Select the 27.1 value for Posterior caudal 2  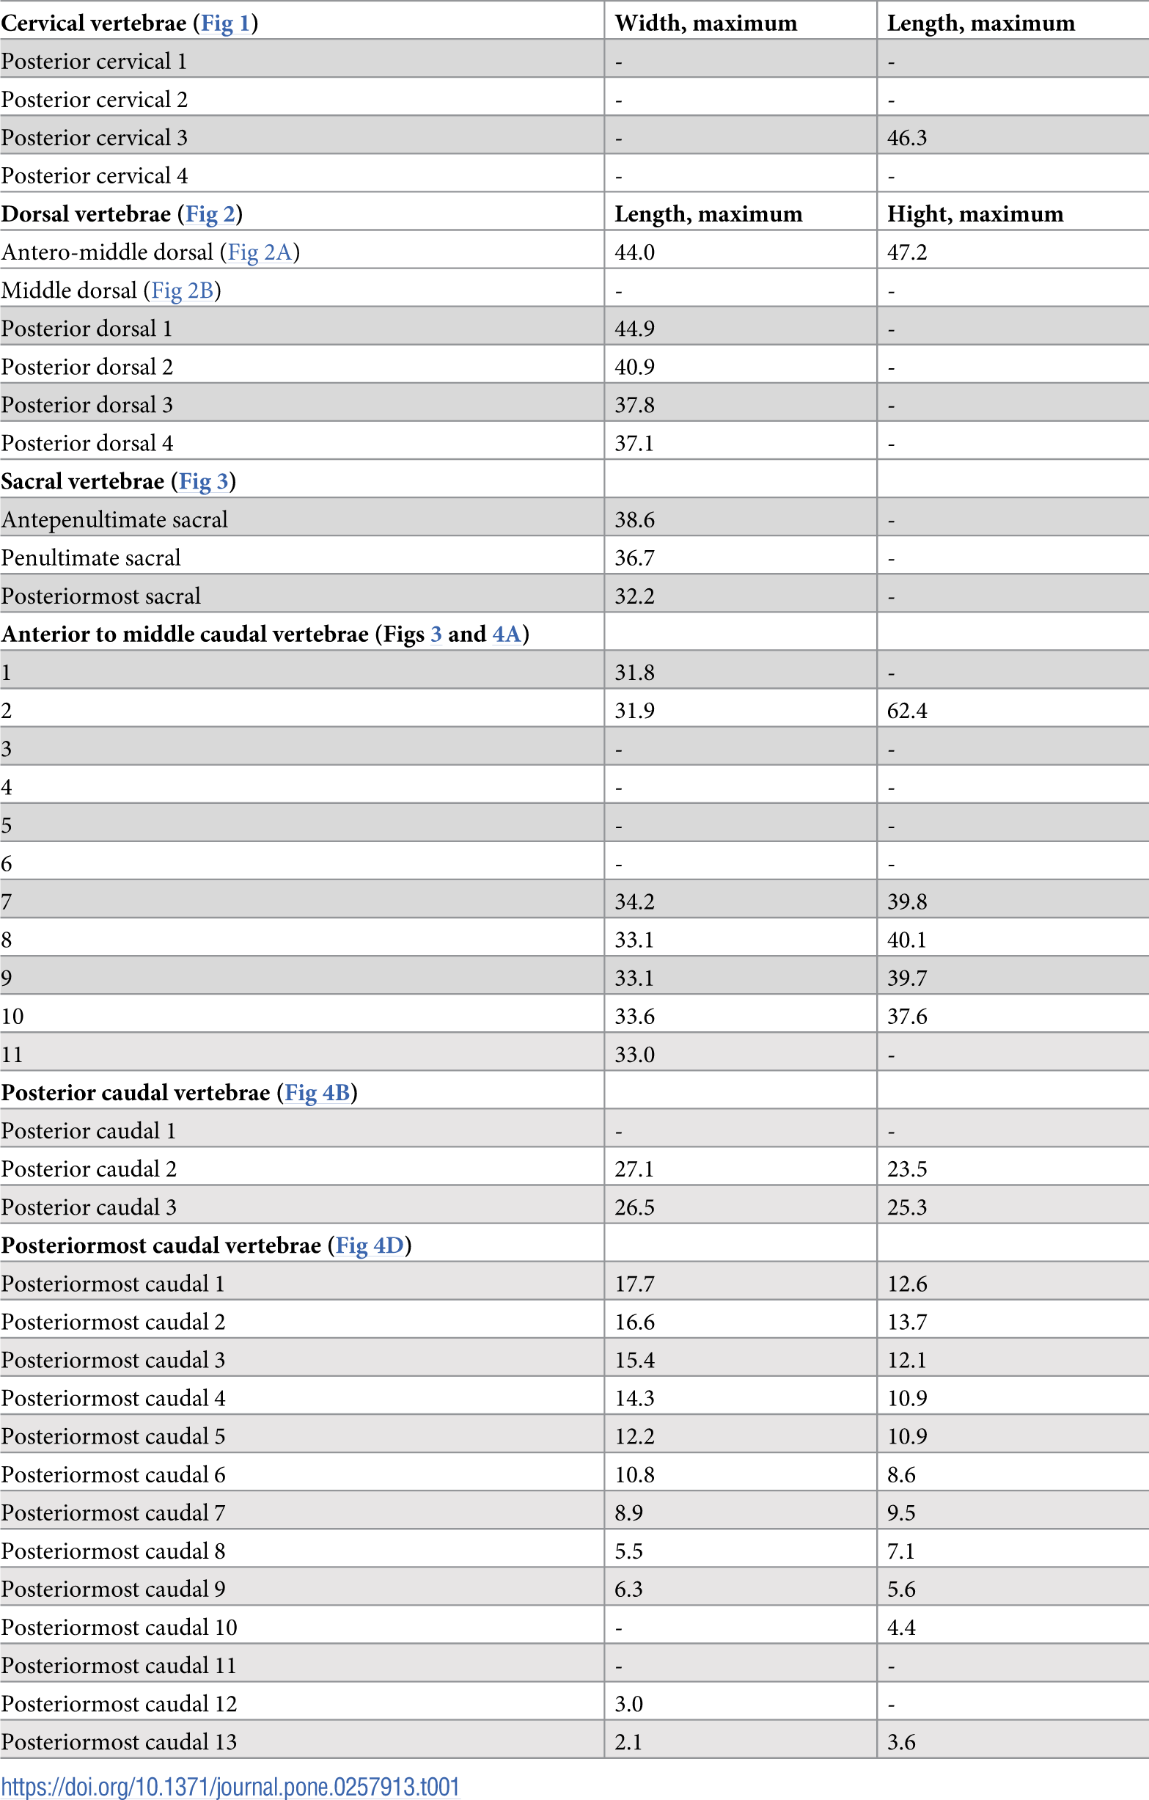pyautogui.click(x=634, y=1169)
